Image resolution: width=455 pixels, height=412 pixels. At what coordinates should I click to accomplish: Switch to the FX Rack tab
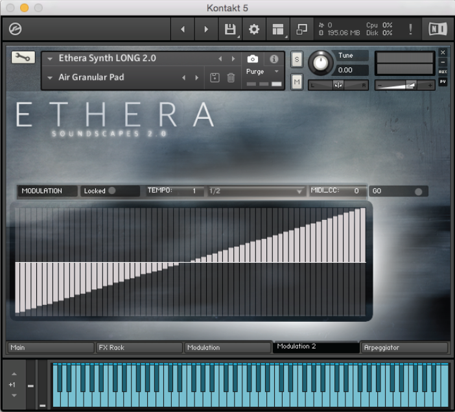[139, 348]
